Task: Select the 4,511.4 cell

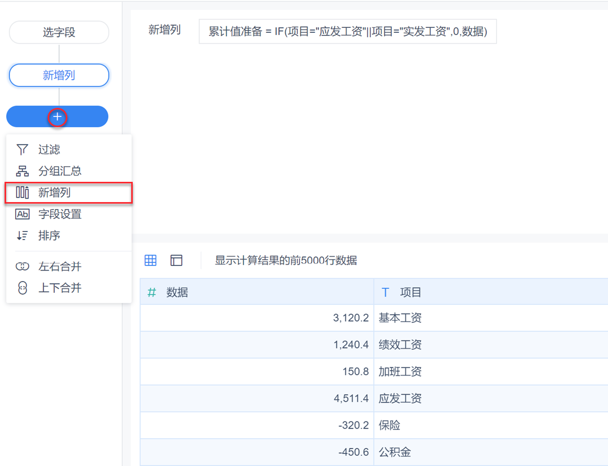Action: tap(257, 399)
